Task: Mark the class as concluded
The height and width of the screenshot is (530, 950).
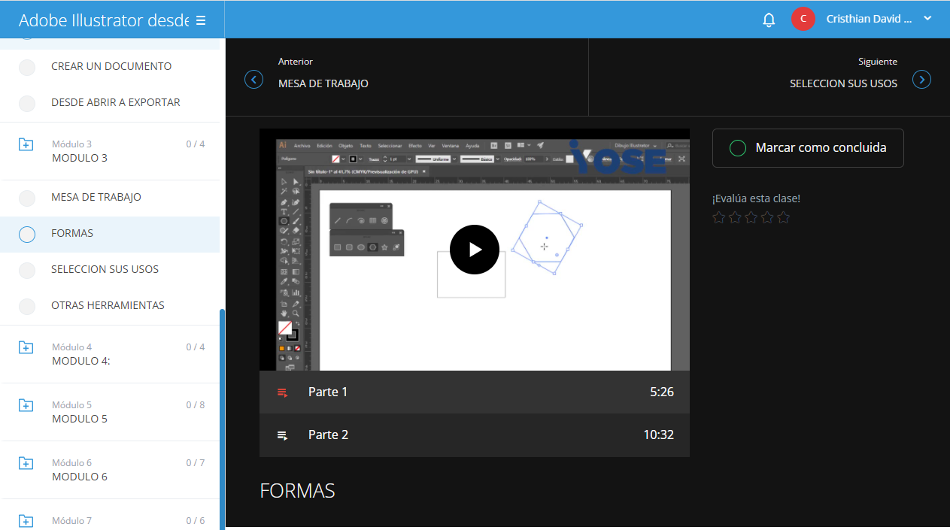Action: (x=808, y=148)
